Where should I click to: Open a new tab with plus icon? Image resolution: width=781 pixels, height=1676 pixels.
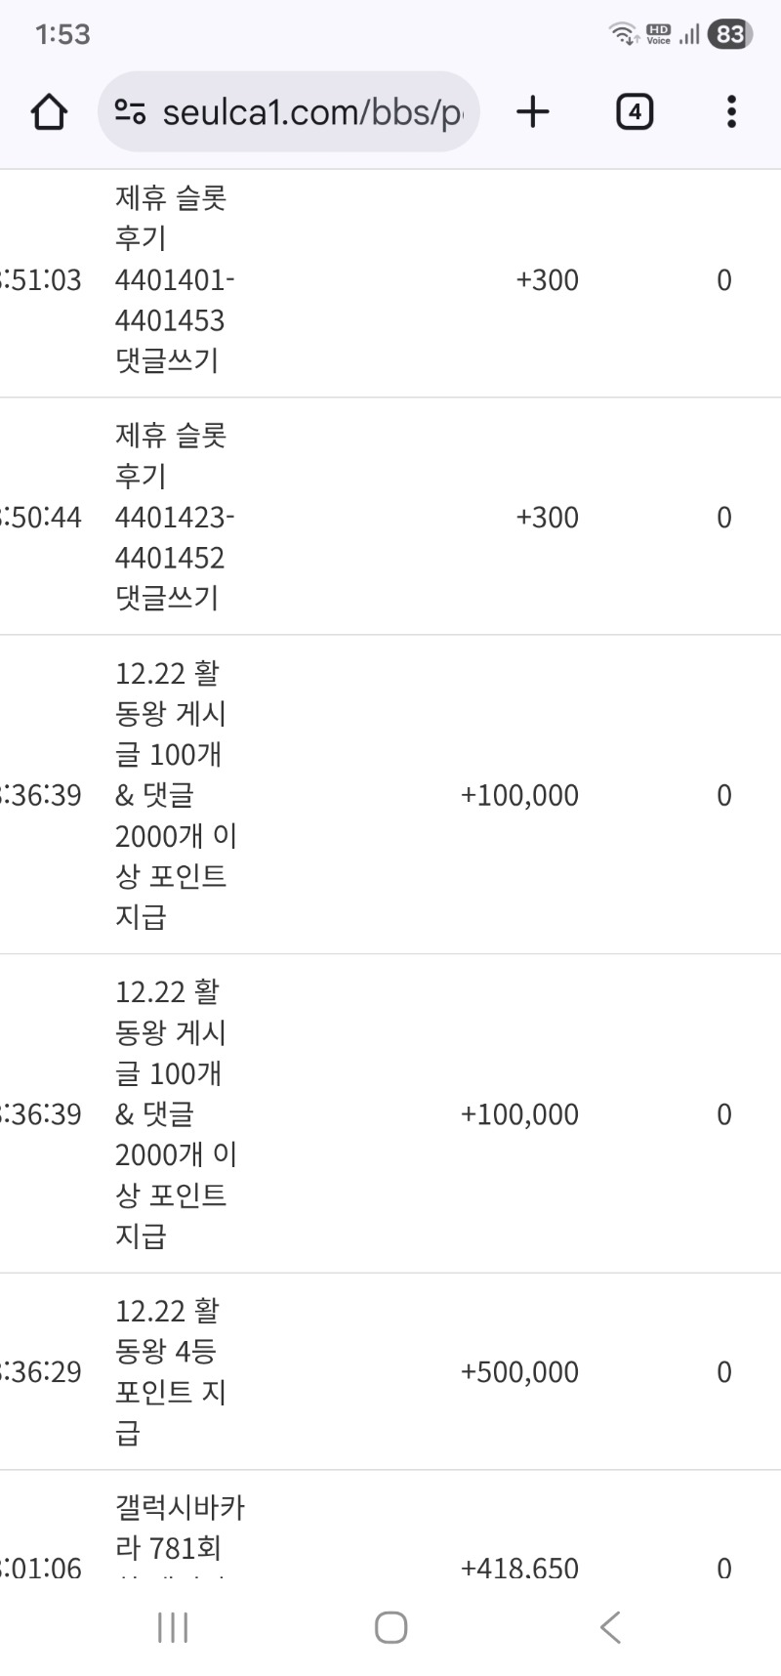tap(532, 112)
